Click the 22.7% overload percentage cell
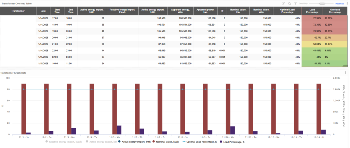 (335, 38)
